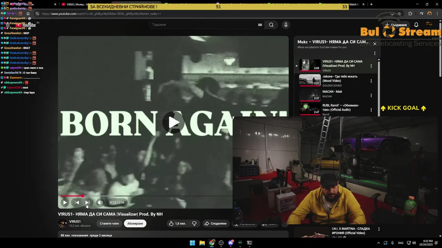Open I.N.I. X MART!NA - СЛАДКА ИРОНИЯ video

351,231
